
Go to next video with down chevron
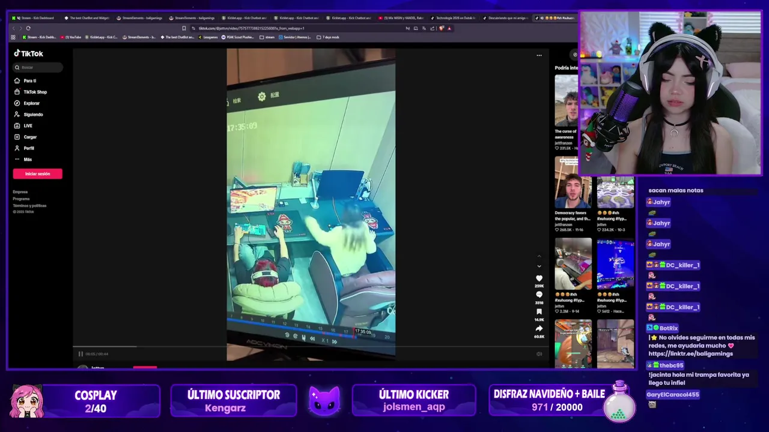[x=539, y=266]
